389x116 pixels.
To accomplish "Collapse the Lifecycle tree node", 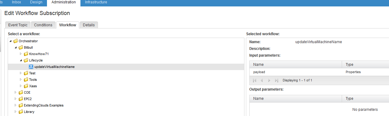I will (x=21, y=60).
